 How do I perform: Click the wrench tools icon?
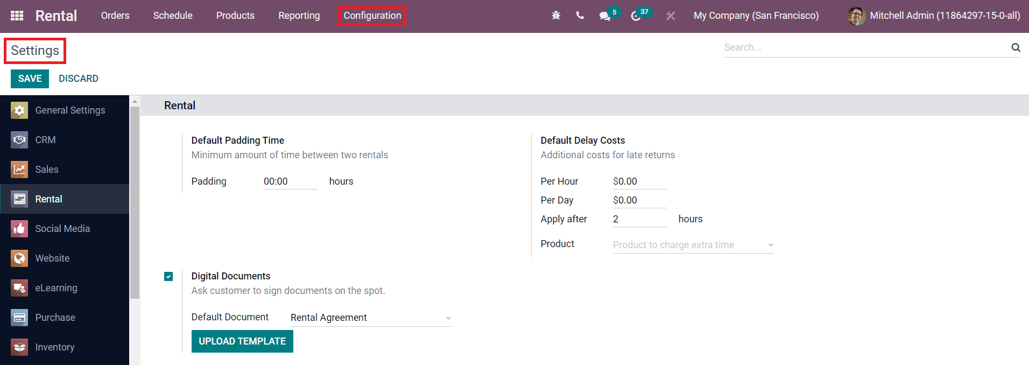pyautogui.click(x=670, y=16)
